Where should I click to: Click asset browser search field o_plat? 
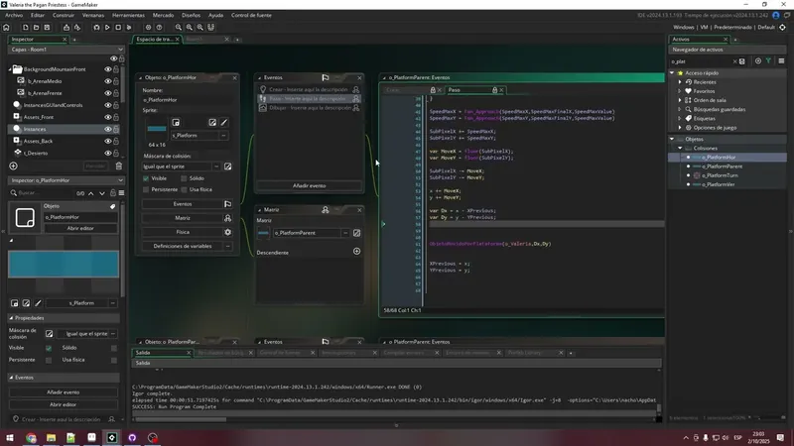(x=703, y=61)
